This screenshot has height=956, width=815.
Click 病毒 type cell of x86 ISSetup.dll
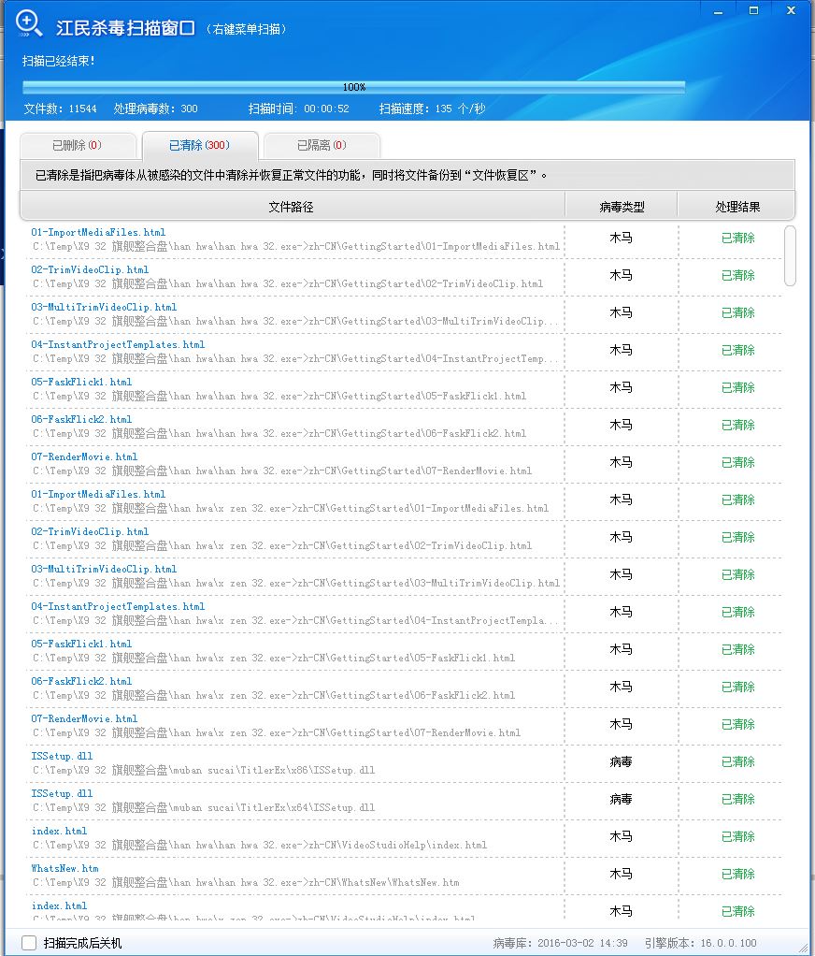tap(621, 762)
